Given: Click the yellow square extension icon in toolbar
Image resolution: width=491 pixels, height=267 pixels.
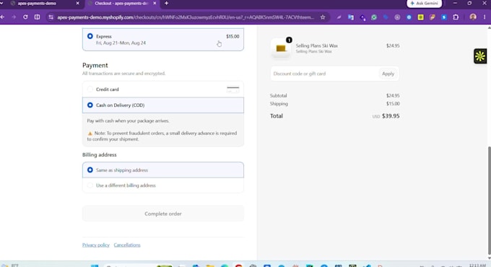Looking at the screenshot, I should click(x=420, y=17).
